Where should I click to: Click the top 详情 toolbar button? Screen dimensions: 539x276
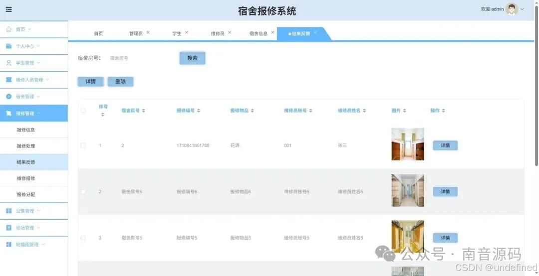(x=90, y=81)
